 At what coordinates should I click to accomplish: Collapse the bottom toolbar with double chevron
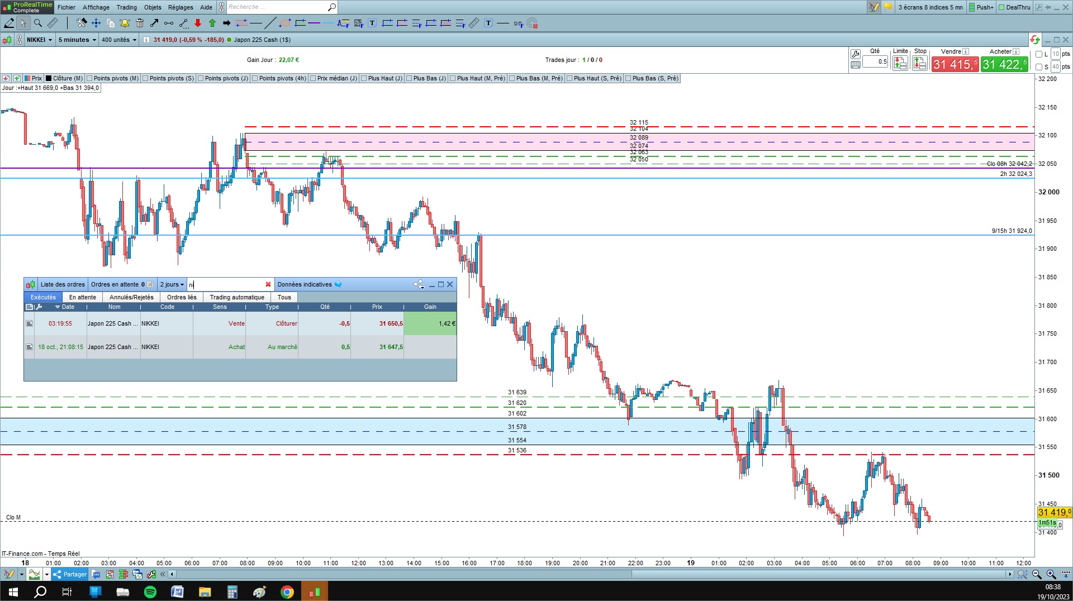pos(163,574)
